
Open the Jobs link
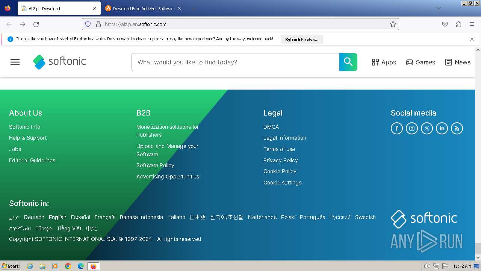click(15, 149)
